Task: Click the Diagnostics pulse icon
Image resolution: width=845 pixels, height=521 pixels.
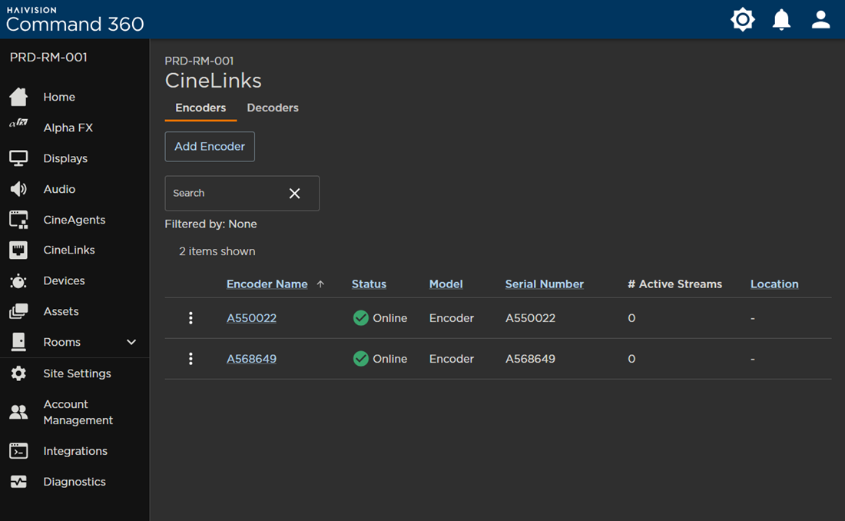Action: point(18,482)
